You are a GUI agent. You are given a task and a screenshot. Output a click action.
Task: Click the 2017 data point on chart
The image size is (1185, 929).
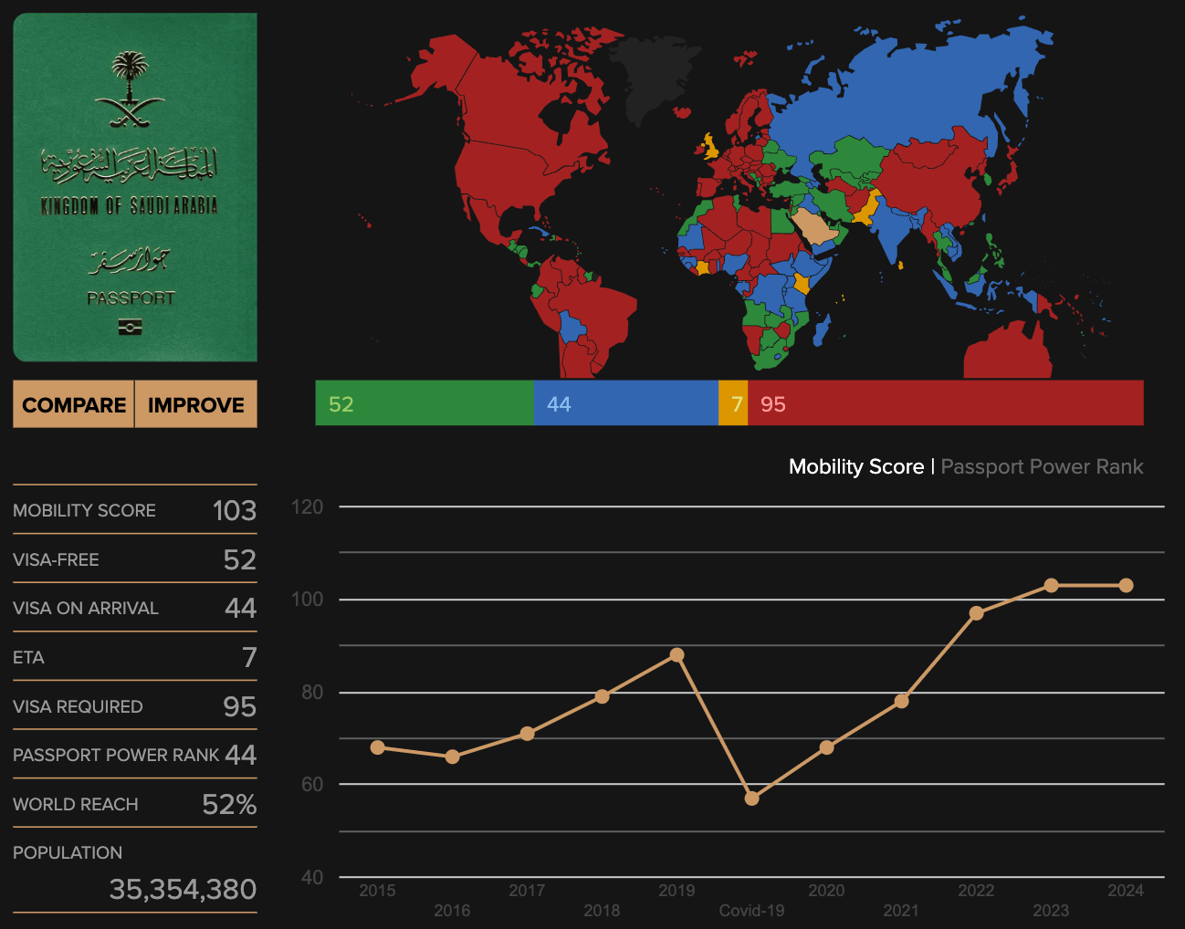[527, 734]
